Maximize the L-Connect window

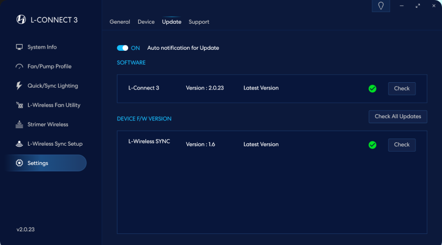pos(418,6)
